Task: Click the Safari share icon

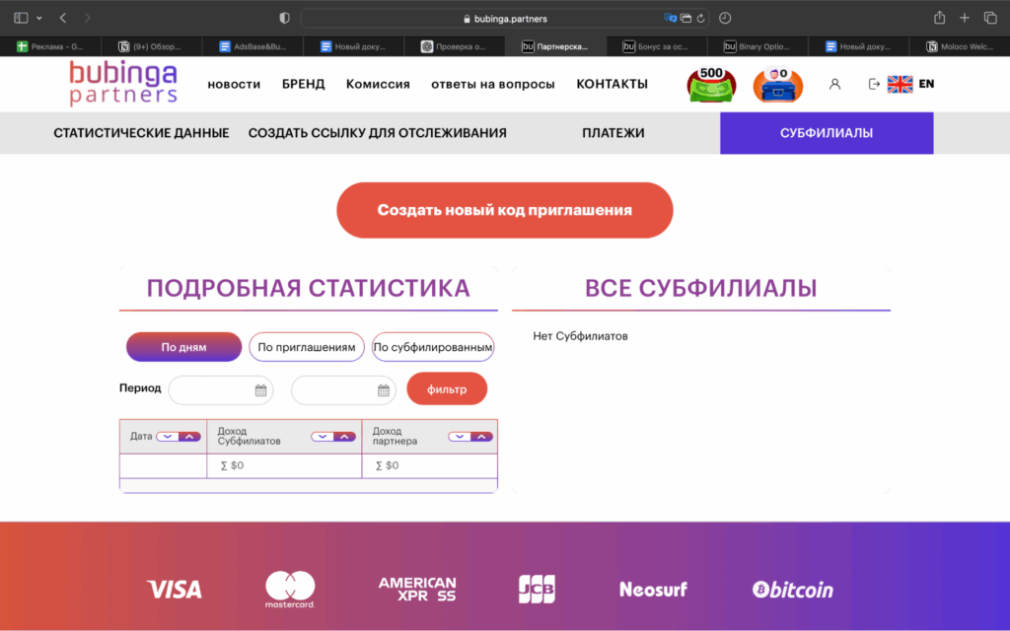Action: [x=939, y=18]
